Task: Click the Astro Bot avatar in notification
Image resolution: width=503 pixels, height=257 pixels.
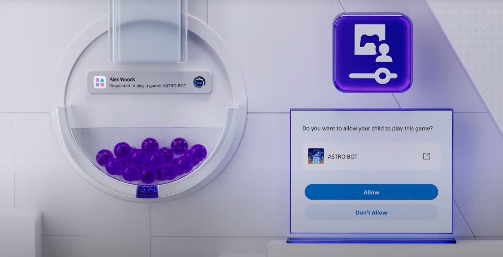Action: pyautogui.click(x=199, y=82)
